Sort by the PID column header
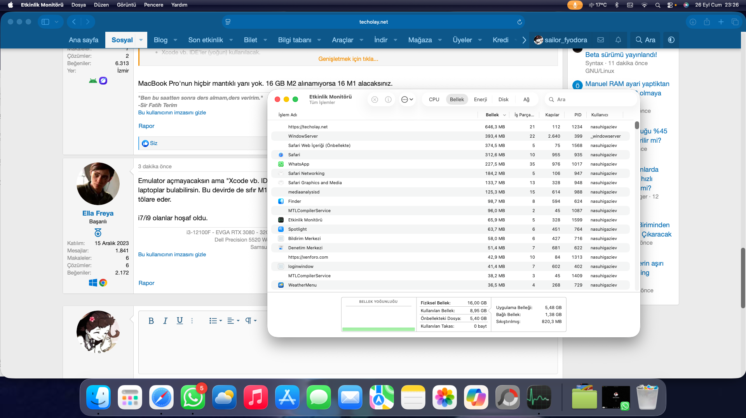 point(578,115)
